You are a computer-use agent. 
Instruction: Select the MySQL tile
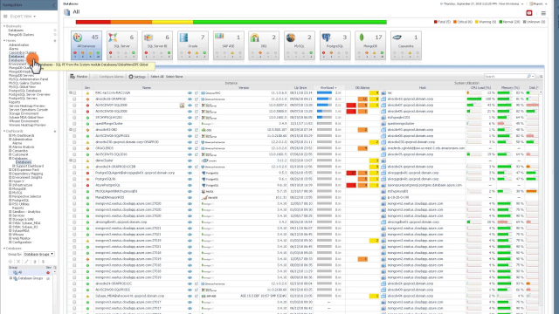pos(300,45)
